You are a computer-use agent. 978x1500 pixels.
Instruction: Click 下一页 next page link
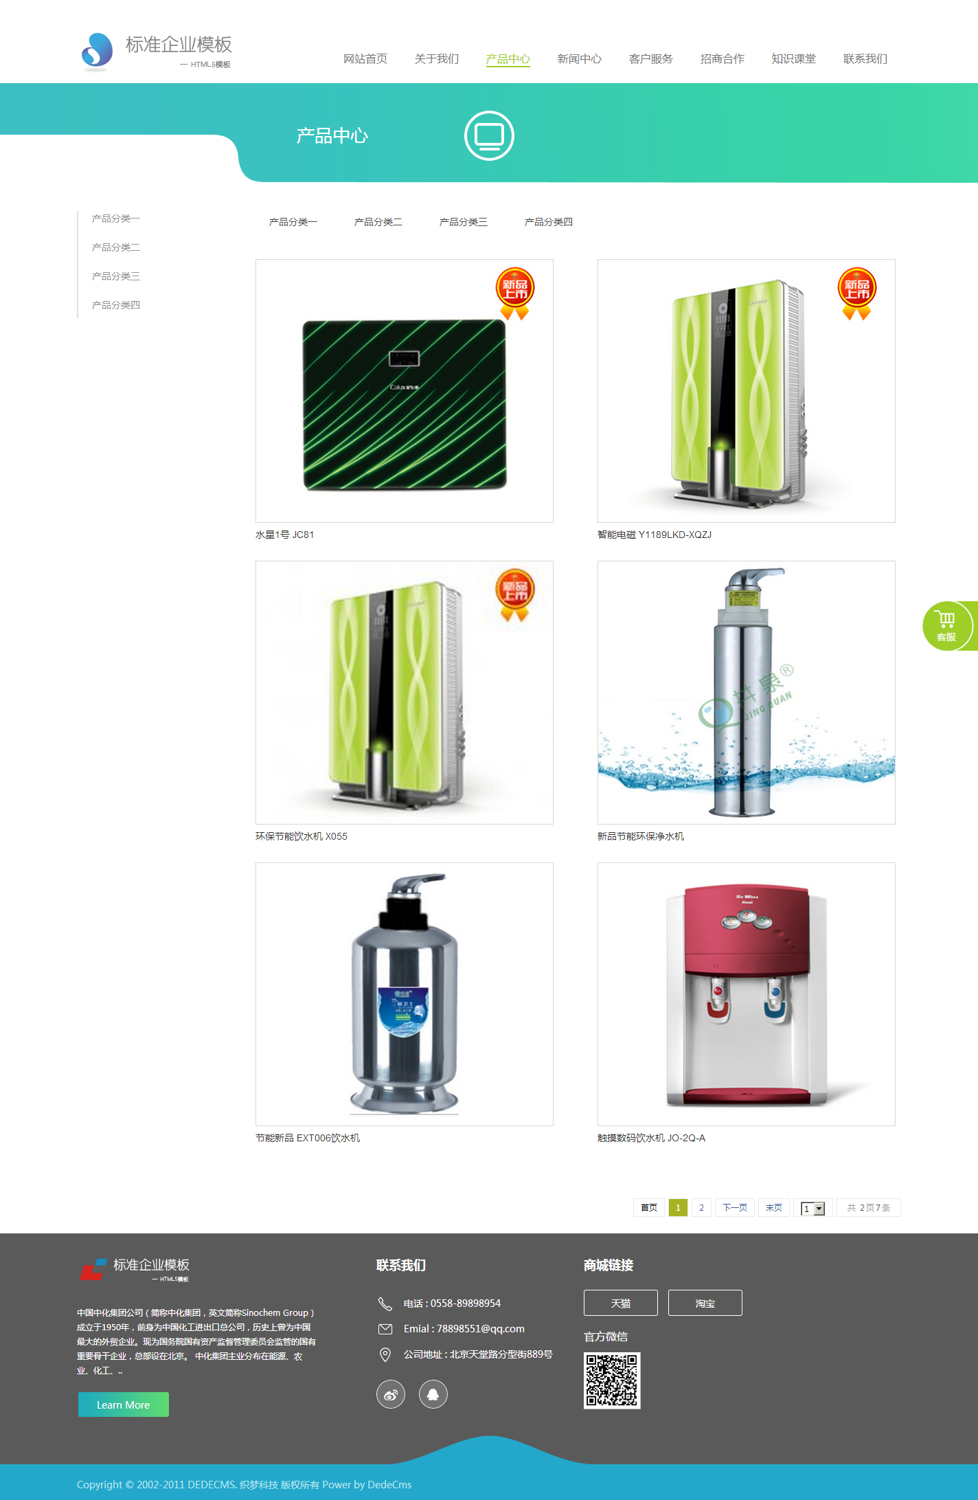click(x=735, y=1207)
